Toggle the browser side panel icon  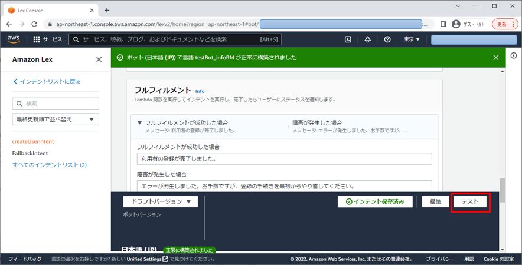[443, 24]
